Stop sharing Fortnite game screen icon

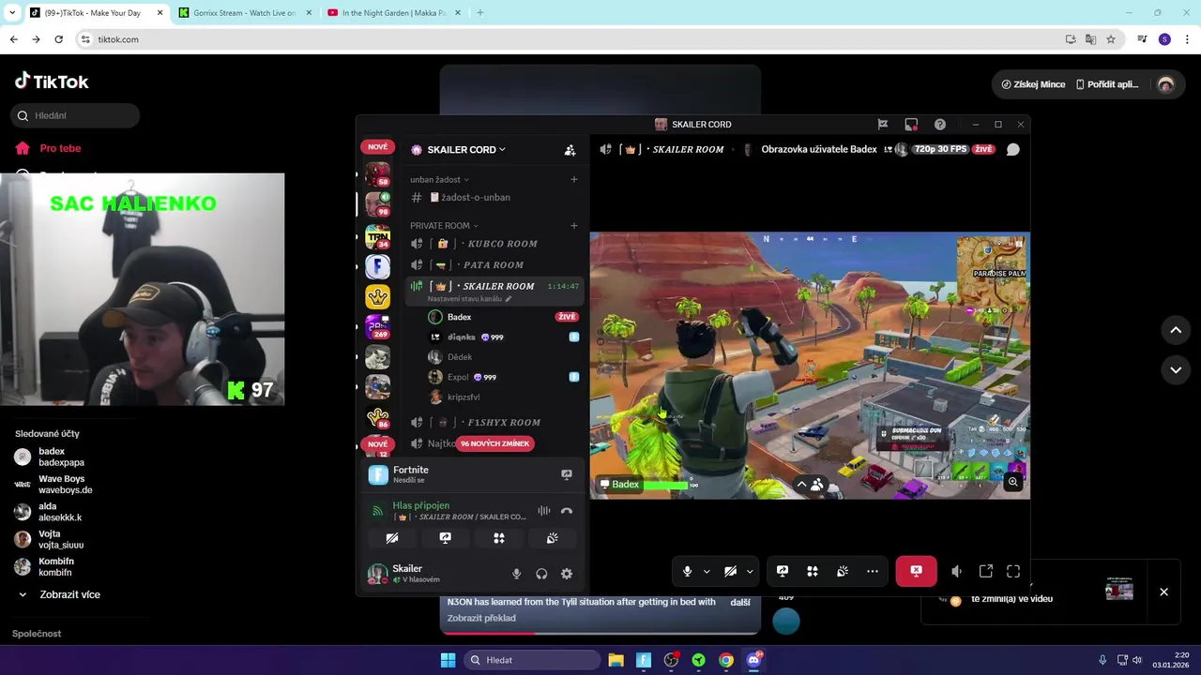tap(567, 474)
